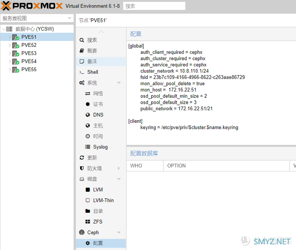296x250 pixels.
Task: Click the PVE55 node status icon
Action: 16,69
